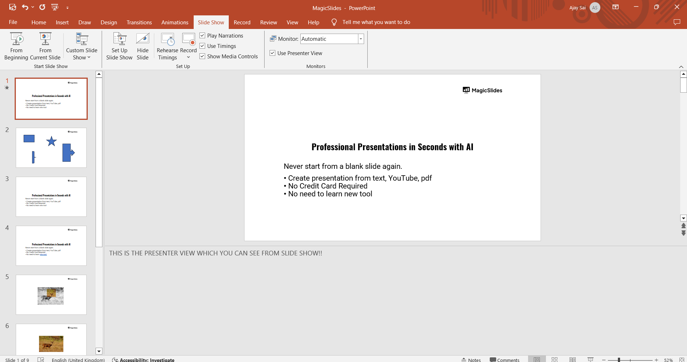Open the Custom Slide Show dropdown
The width and height of the screenshot is (687, 362).
tap(82, 54)
